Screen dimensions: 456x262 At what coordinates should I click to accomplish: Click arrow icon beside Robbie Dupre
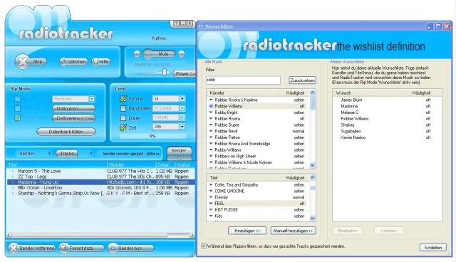click(x=211, y=125)
